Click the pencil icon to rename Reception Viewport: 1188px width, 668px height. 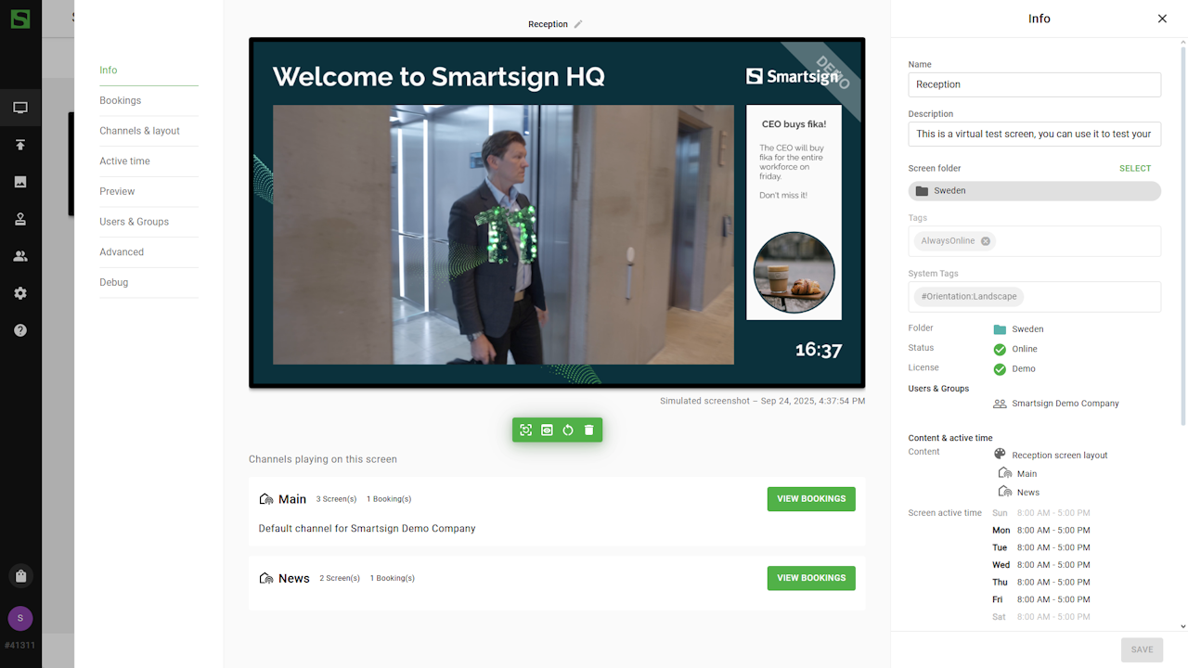click(x=578, y=24)
